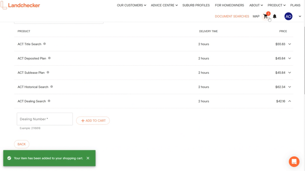Open Document Searches
The width and height of the screenshot is (305, 171).
(x=232, y=16)
